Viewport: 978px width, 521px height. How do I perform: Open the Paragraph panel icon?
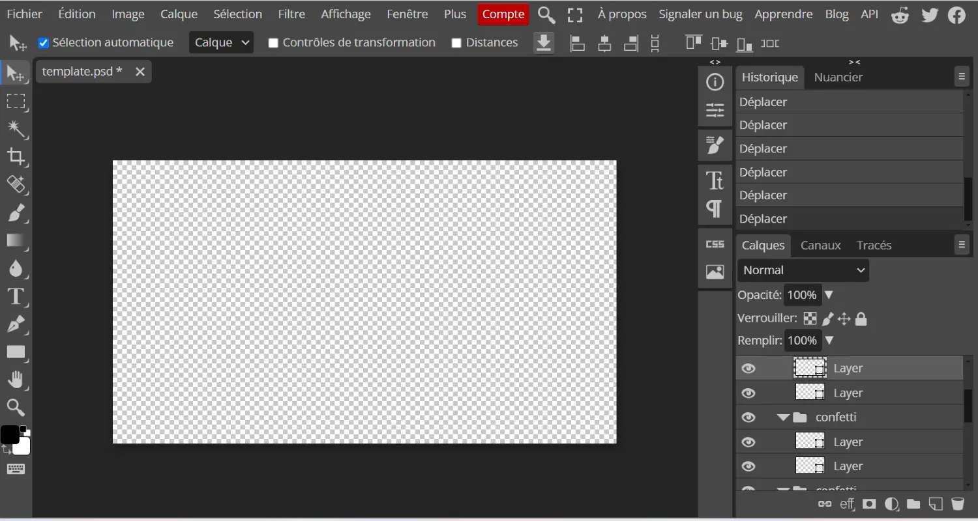tap(715, 208)
